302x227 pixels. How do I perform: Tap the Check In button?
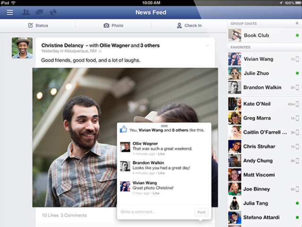click(x=189, y=26)
